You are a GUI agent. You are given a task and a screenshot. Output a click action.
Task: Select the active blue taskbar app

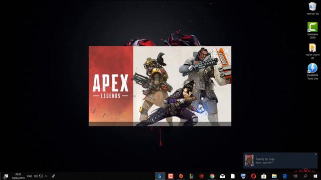pos(160,176)
